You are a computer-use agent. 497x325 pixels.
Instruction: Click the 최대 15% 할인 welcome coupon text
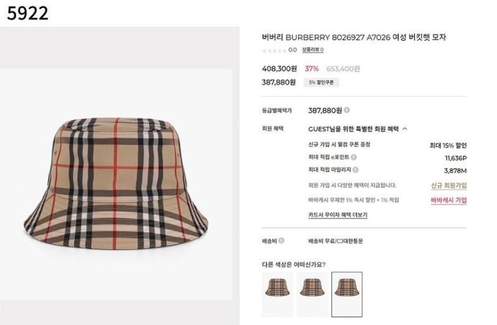[x=448, y=145]
